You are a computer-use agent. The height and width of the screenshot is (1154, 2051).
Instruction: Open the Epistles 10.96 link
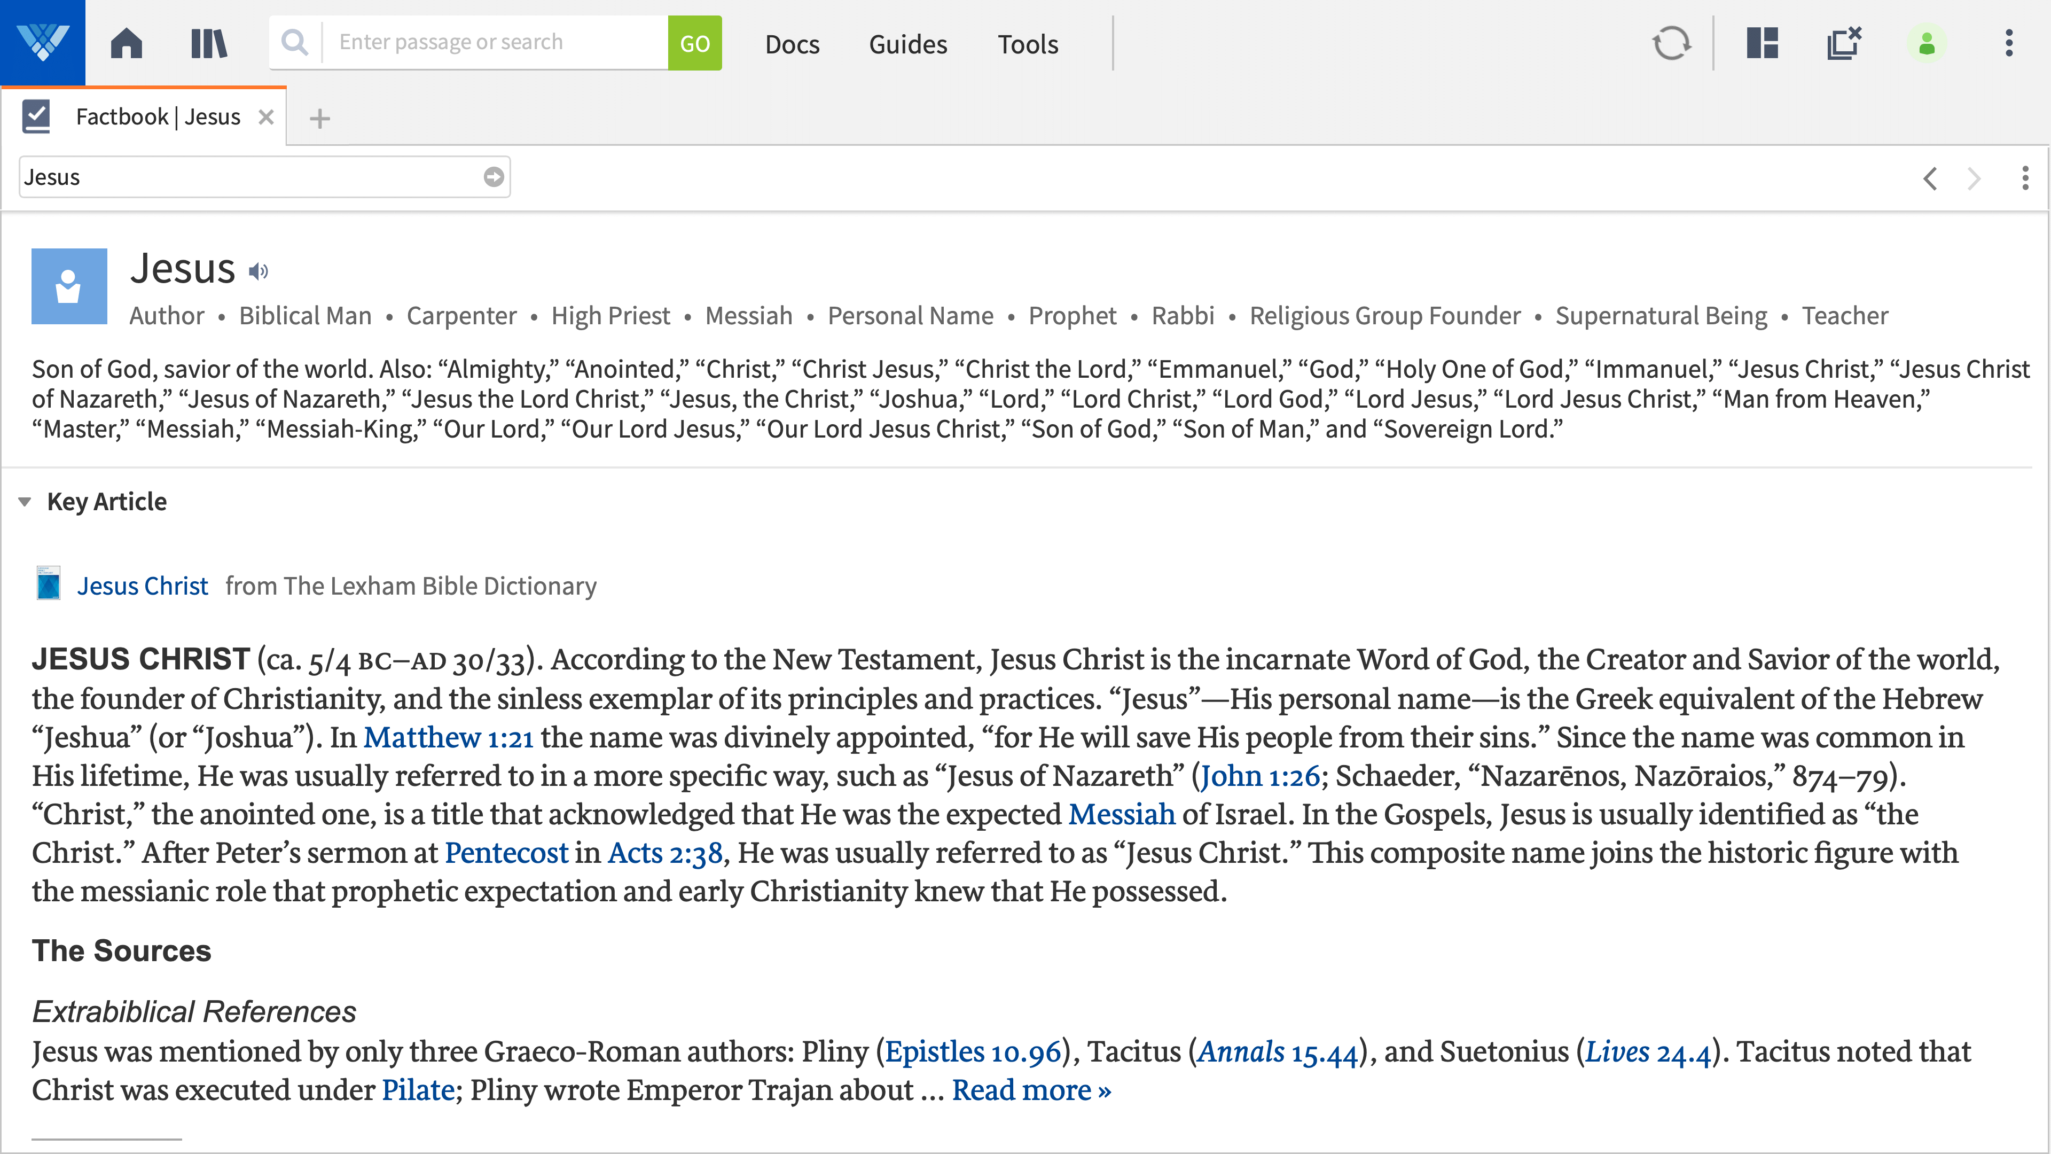(973, 1052)
